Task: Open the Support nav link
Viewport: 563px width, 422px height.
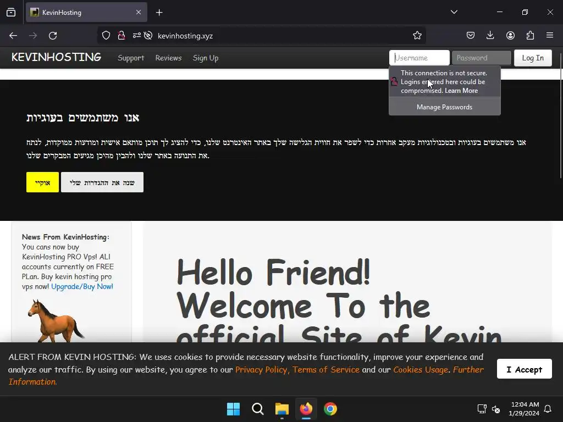Action: tap(131, 58)
